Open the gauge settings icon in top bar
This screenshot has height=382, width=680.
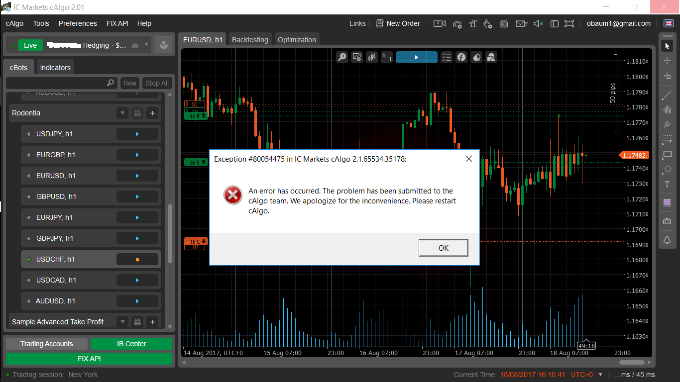click(x=457, y=23)
